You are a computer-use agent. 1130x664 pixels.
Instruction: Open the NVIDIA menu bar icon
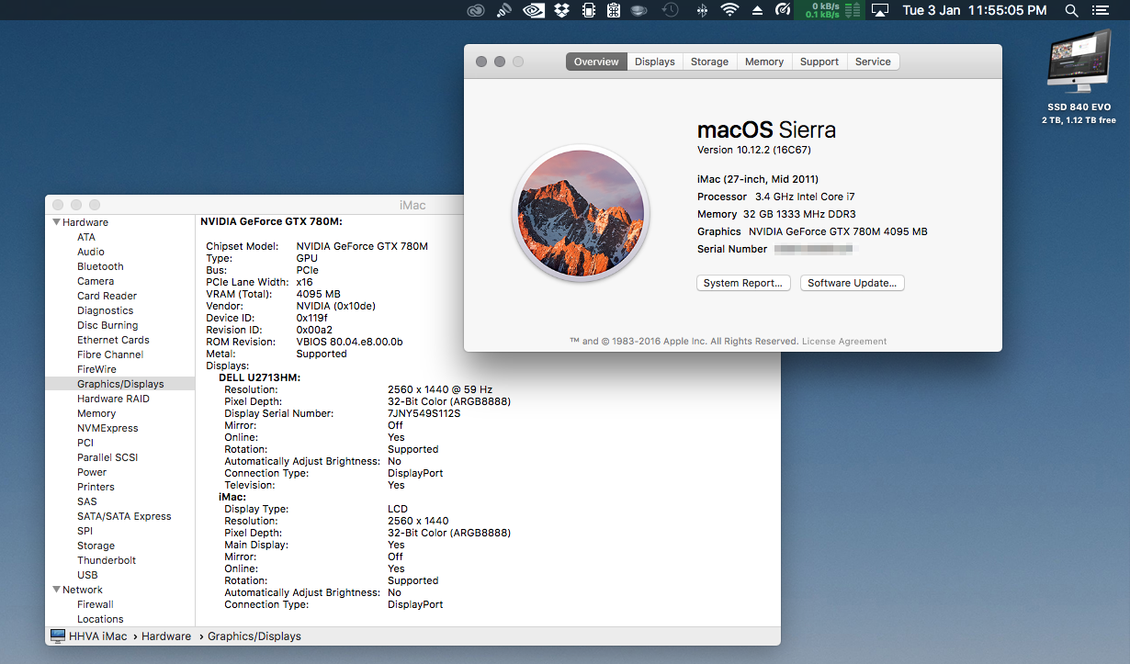pos(533,10)
